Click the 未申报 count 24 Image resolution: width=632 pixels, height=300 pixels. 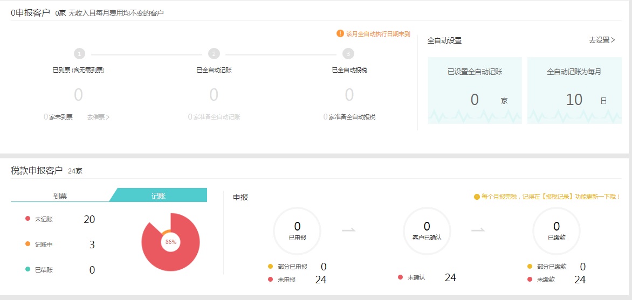tap(321, 280)
